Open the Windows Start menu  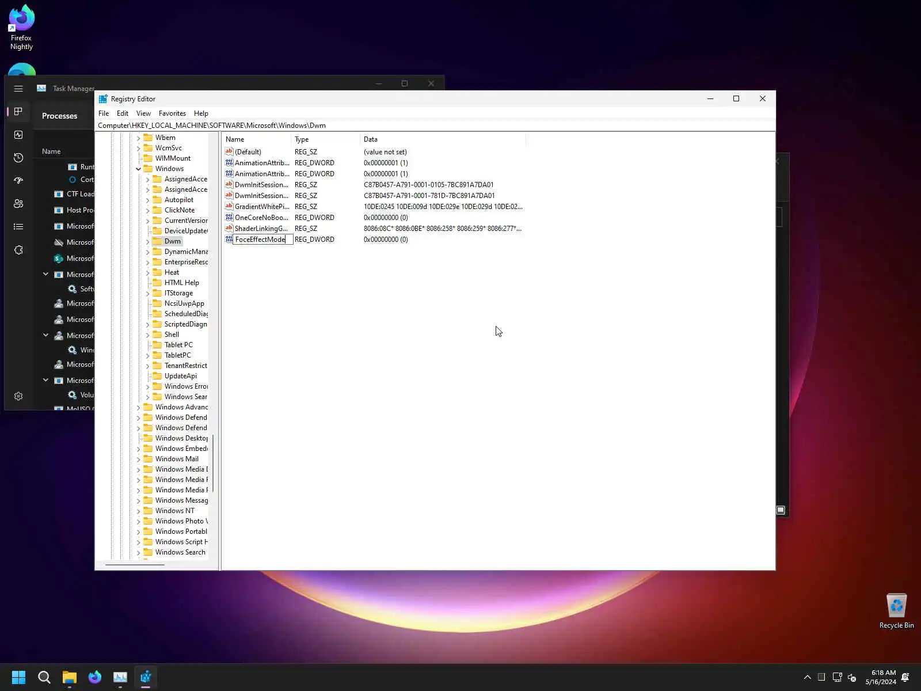[18, 677]
